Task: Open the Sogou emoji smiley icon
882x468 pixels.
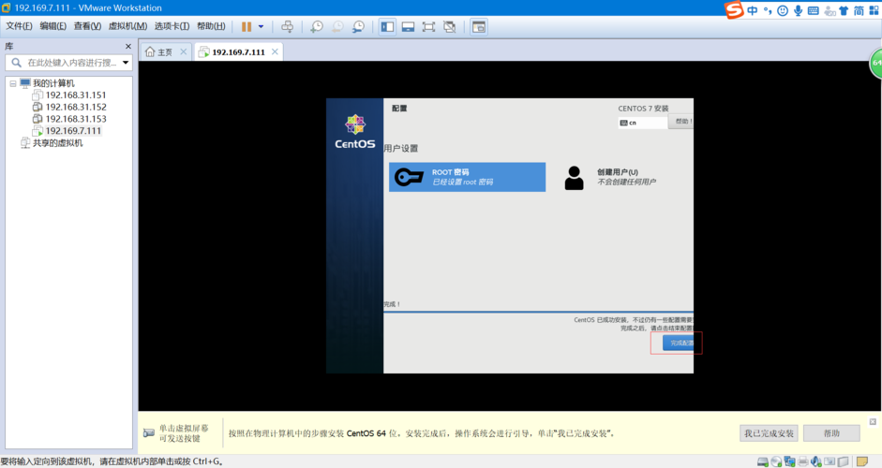Action: coord(783,10)
